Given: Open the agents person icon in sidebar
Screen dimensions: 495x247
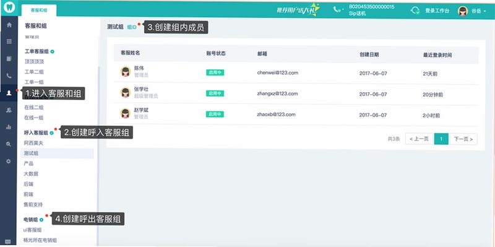Looking at the screenshot, I should (x=9, y=93).
